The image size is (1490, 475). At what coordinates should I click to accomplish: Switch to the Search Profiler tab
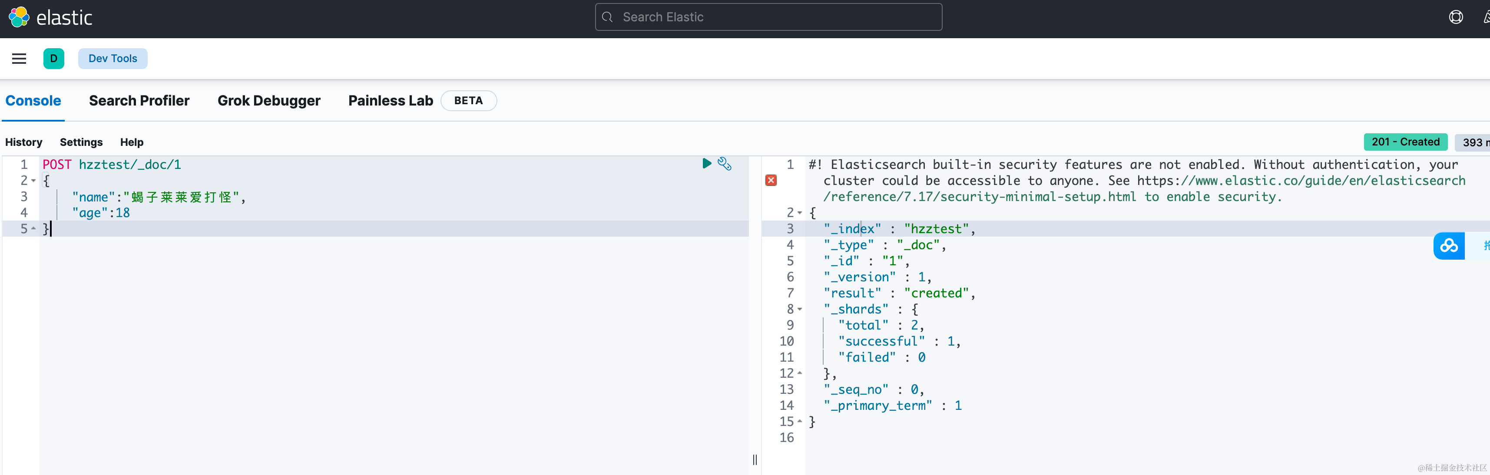pos(139,101)
